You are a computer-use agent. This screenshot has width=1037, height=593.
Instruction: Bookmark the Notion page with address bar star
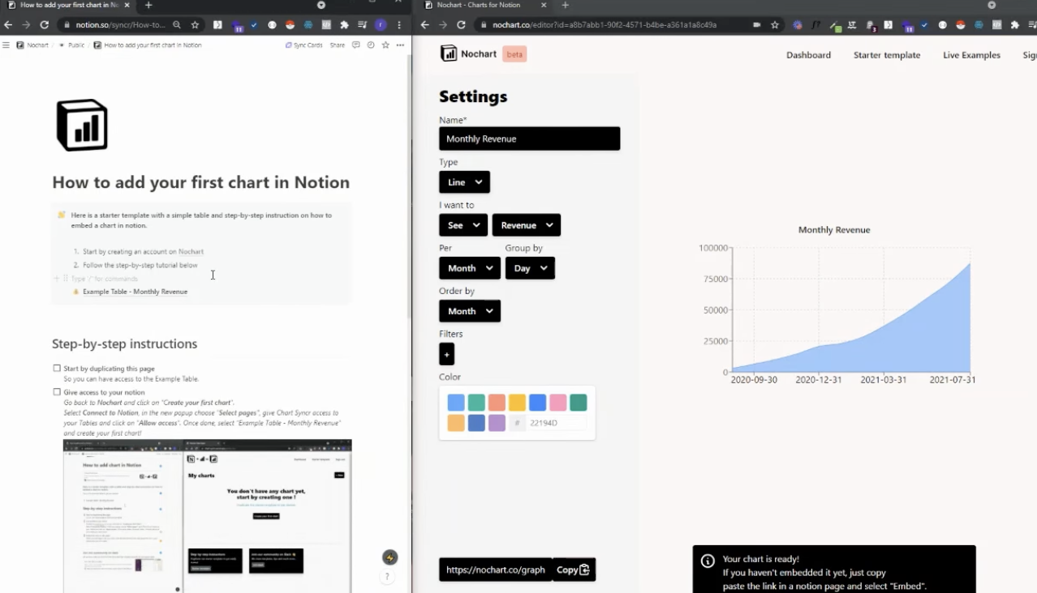point(195,25)
